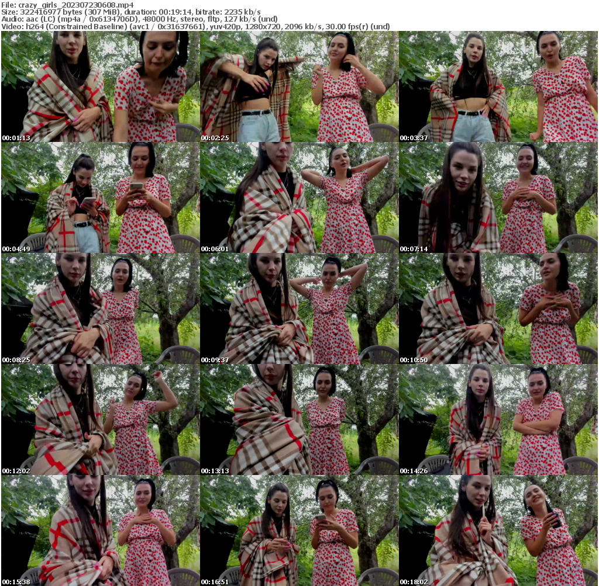Click the Audio codec info line

pyautogui.click(x=139, y=19)
